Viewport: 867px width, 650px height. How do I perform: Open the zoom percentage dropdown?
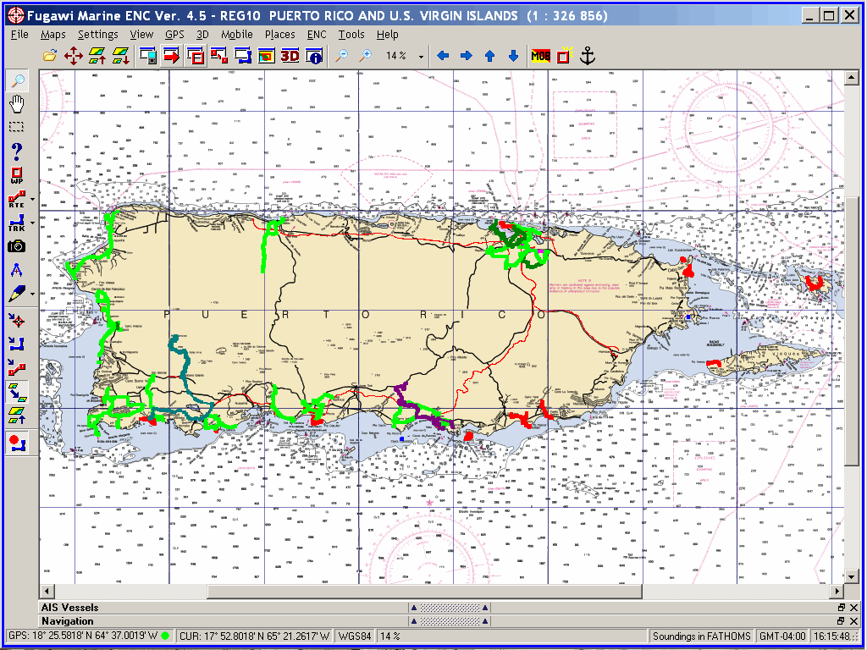click(421, 57)
